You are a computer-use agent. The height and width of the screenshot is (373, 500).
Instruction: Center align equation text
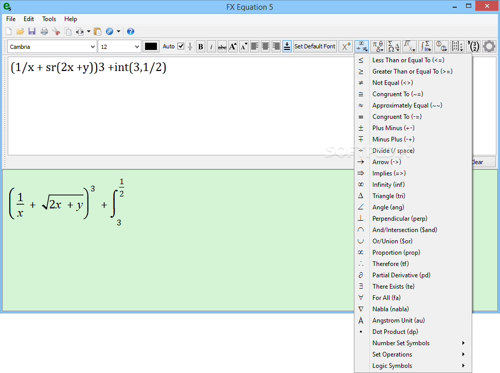click(x=265, y=46)
